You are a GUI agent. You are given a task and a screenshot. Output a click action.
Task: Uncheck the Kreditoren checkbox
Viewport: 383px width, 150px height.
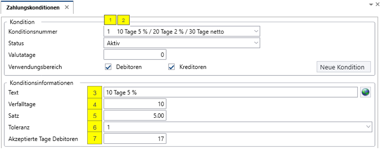pos(171,67)
